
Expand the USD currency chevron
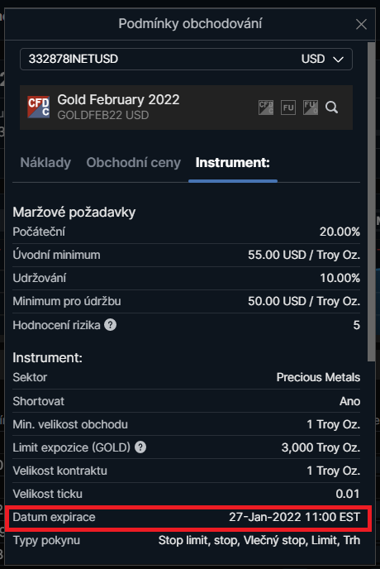click(x=338, y=60)
